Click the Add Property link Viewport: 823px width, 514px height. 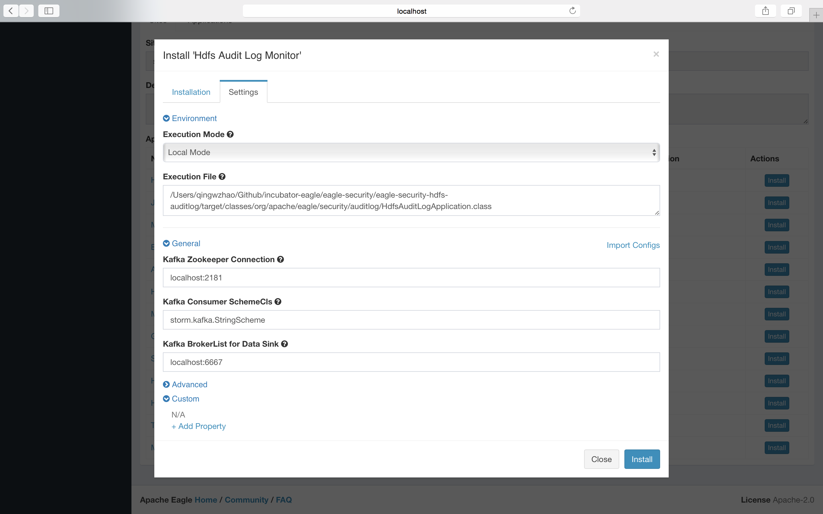199,426
